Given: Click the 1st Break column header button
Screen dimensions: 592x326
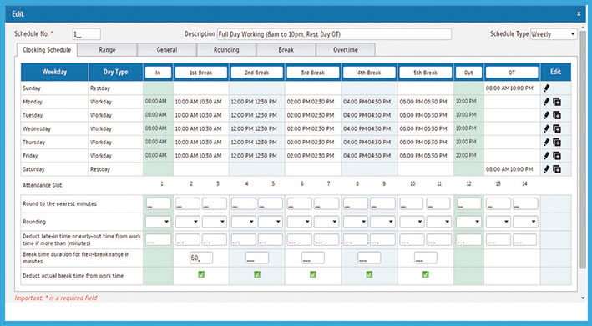Looking at the screenshot, I should pyautogui.click(x=201, y=73).
